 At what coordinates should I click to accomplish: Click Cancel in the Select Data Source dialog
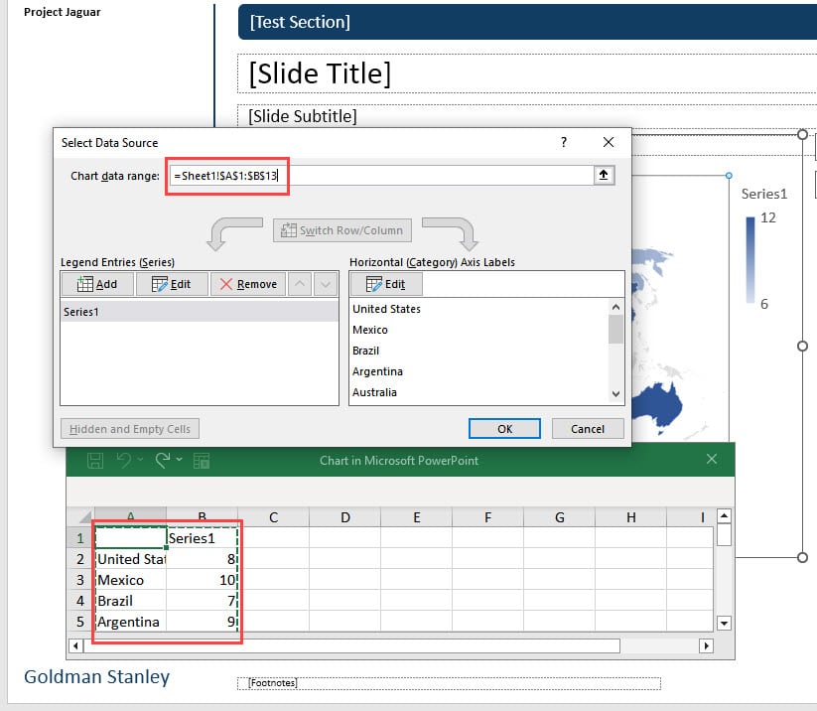tap(588, 428)
